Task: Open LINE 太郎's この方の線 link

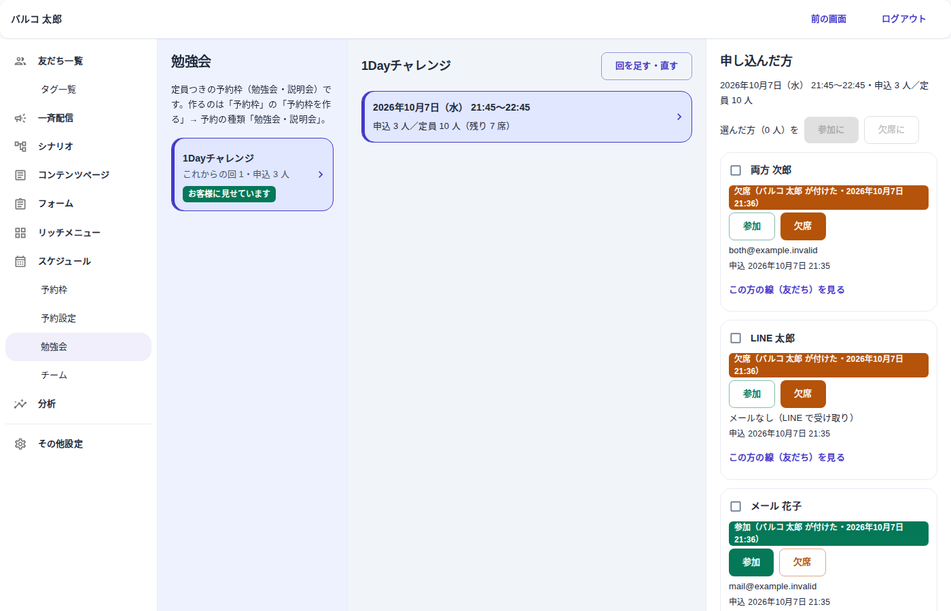Action: 787,458
